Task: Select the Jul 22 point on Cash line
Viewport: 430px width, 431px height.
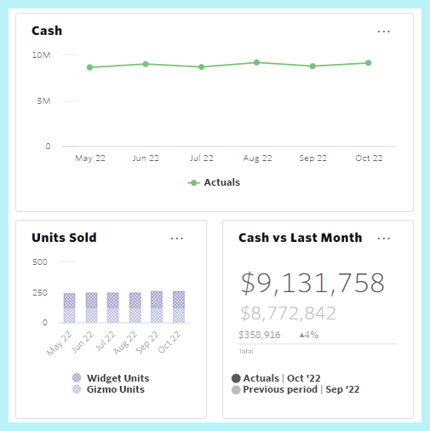Action: [x=202, y=67]
